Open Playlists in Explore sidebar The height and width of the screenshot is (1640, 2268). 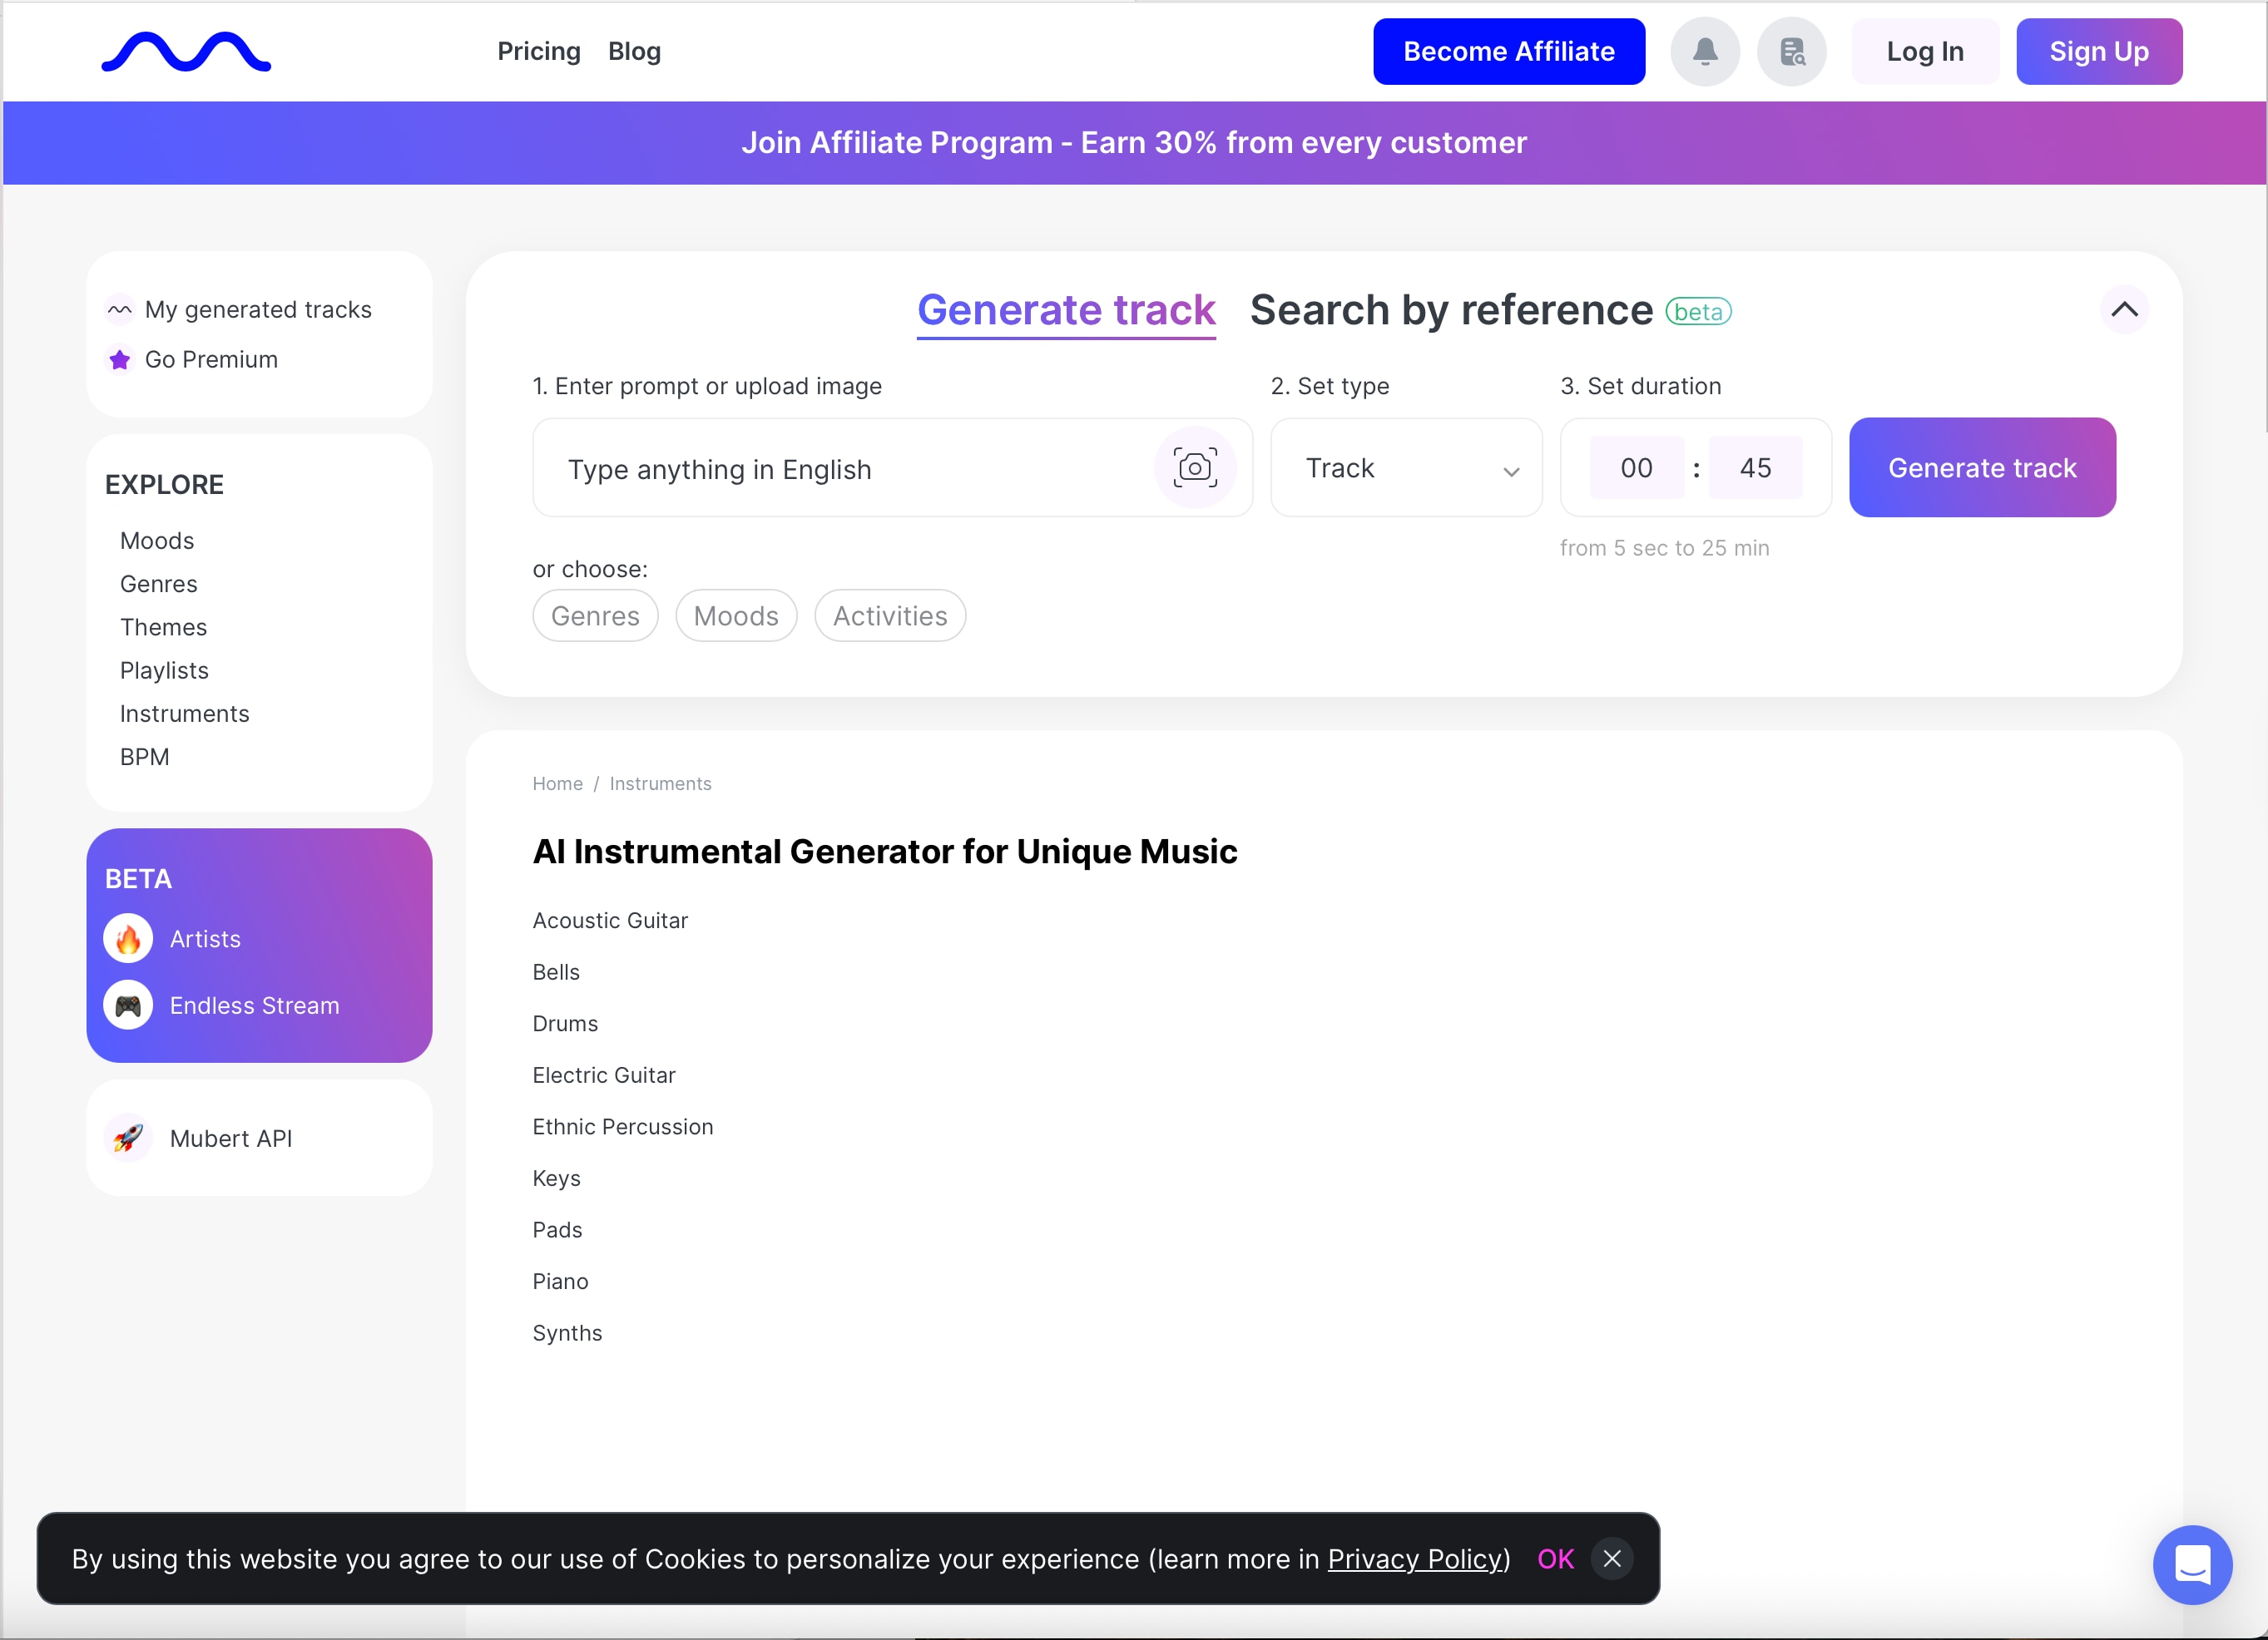tap(165, 670)
